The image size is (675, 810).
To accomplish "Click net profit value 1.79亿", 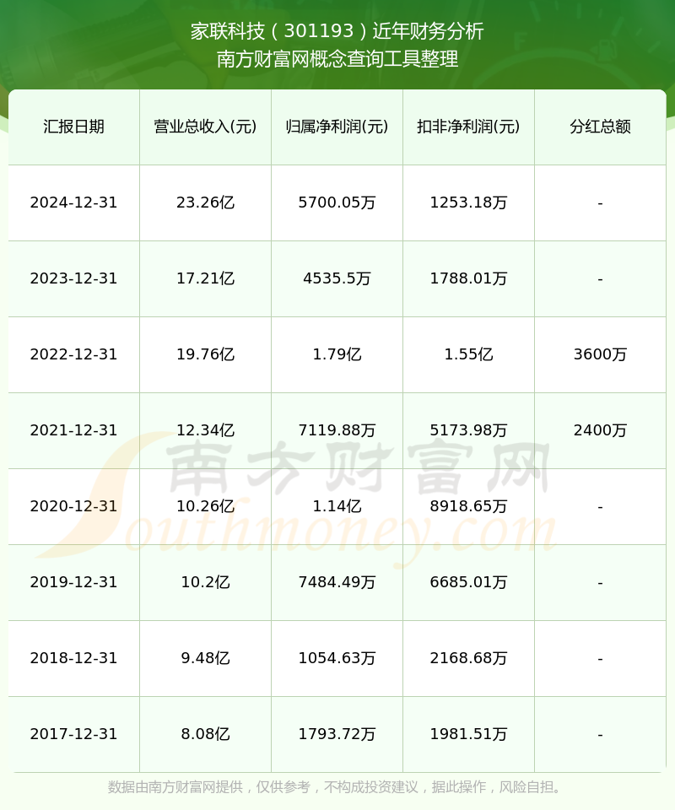I will click(337, 354).
